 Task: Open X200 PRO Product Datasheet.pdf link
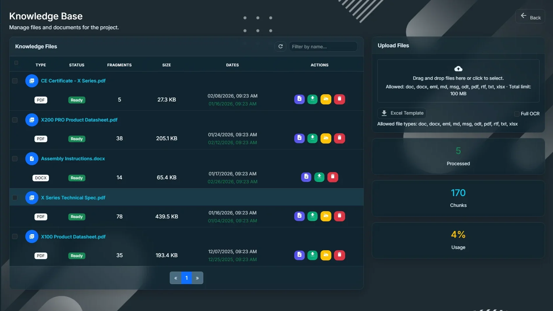[x=79, y=120]
